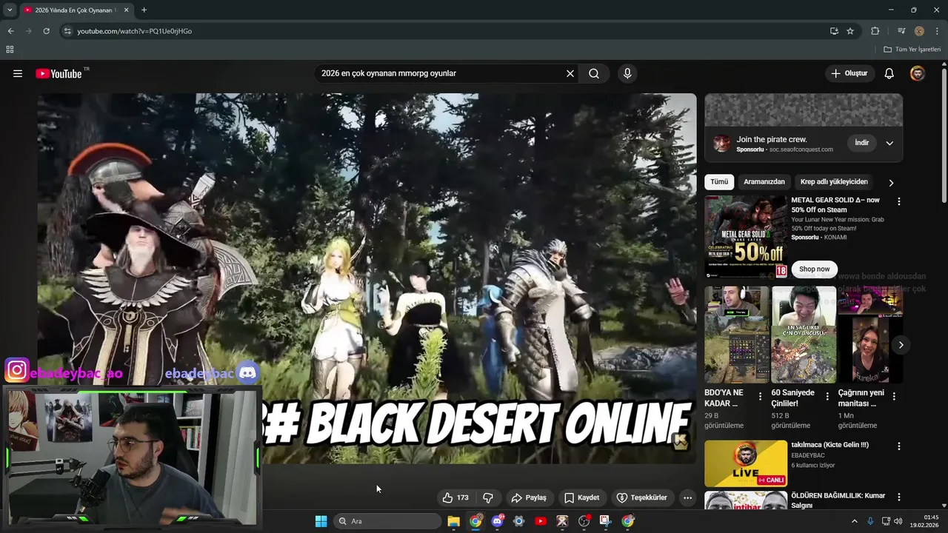
Task: Start voice search with the microphone icon
Action: (627, 73)
